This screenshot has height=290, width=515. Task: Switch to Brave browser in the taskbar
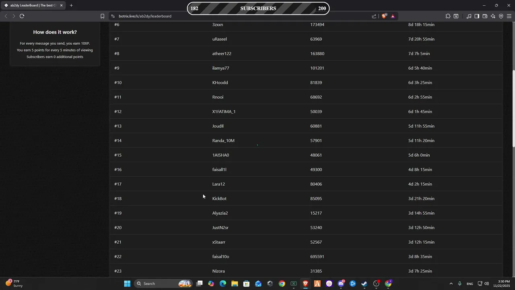coord(305,284)
